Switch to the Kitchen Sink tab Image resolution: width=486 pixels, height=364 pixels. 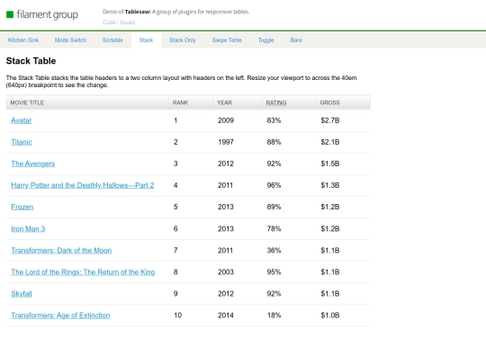(23, 40)
